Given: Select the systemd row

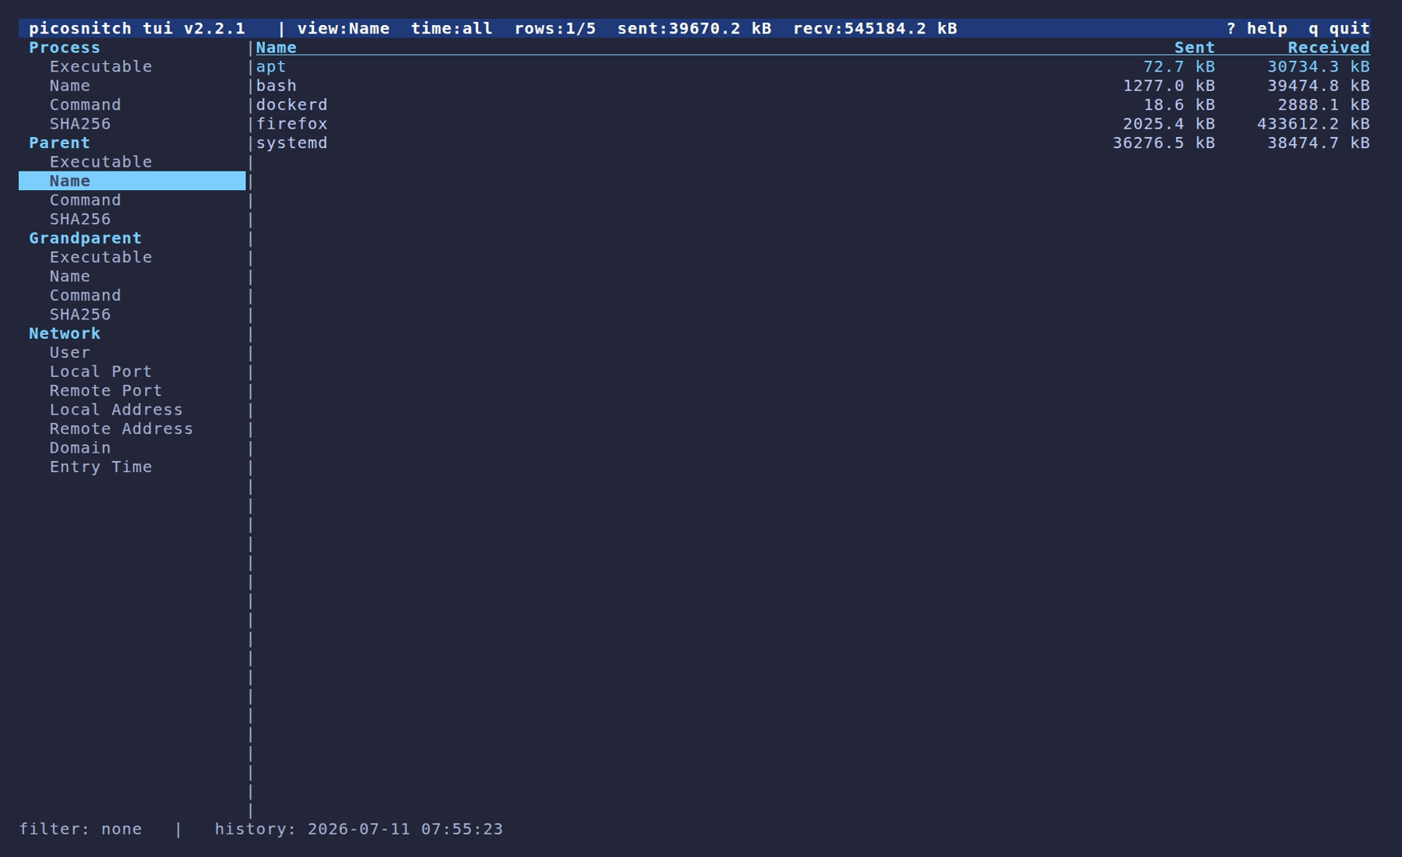Looking at the screenshot, I should click(812, 143).
